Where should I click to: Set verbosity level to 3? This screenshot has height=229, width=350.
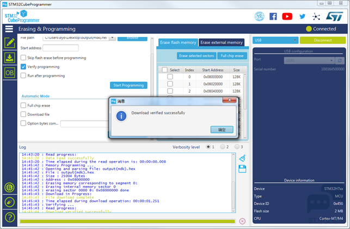point(237,147)
